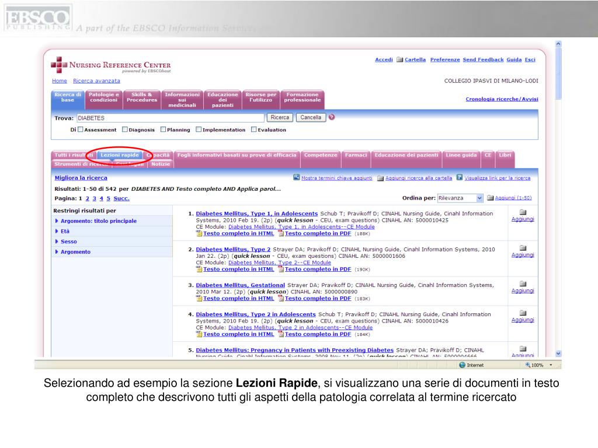Click folder icon for first Diabetes result
Viewport: 598px width, 448px height.
tap(523, 212)
